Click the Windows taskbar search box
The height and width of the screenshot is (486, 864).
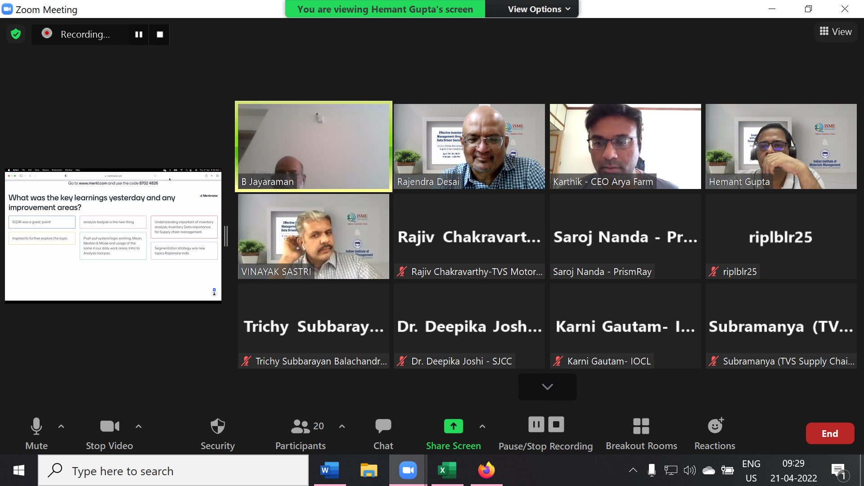pyautogui.click(x=173, y=471)
